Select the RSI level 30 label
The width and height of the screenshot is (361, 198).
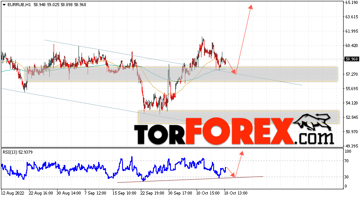pos(347,177)
